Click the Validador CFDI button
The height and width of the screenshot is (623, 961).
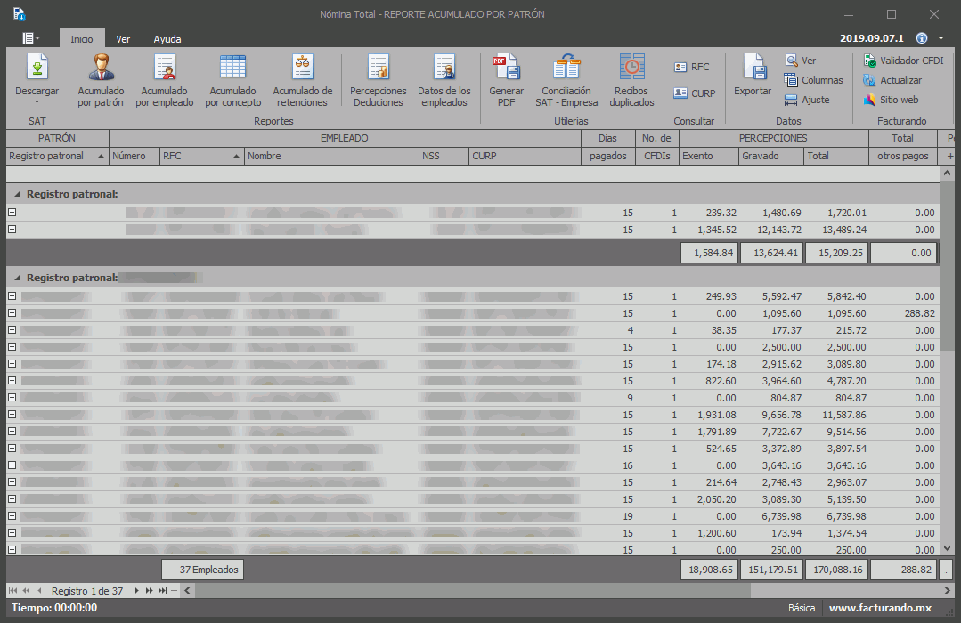(x=903, y=61)
